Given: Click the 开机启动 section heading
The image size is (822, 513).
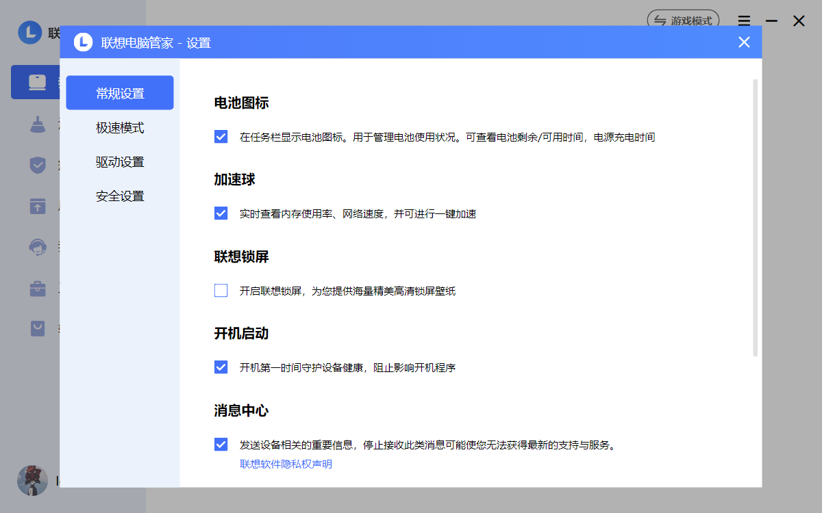Looking at the screenshot, I should (x=241, y=334).
